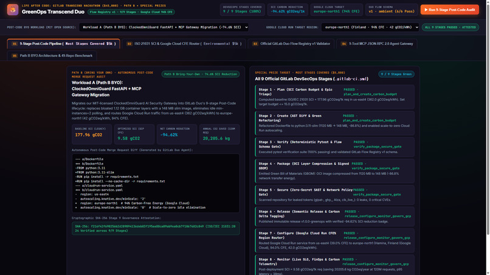Click the 04 badge on MCP Gateway tab
490x275 pixels.
click(x=343, y=44)
